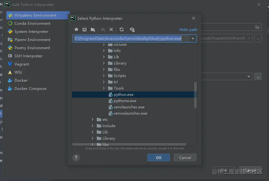Expand the info folder
Viewport: 269px width, 181px height.
(x=104, y=51)
